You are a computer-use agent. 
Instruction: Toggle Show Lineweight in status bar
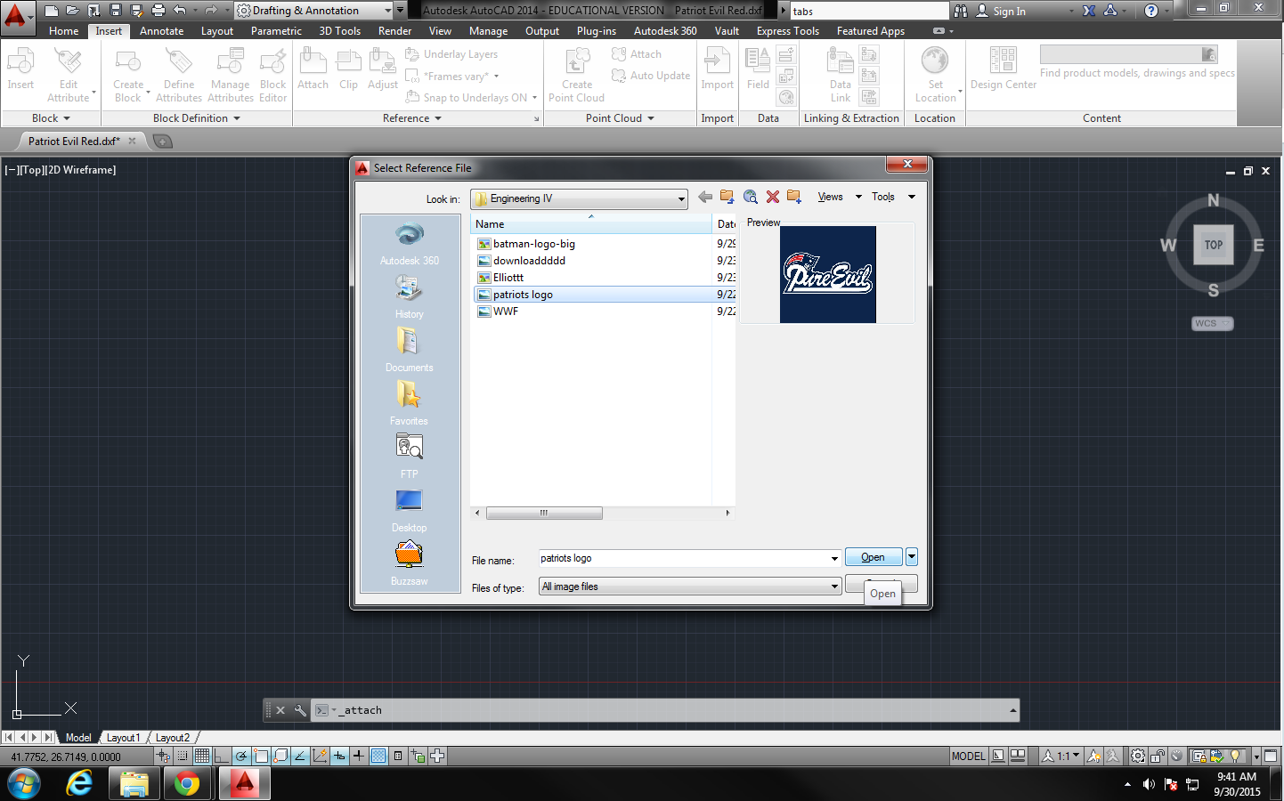[x=359, y=756]
